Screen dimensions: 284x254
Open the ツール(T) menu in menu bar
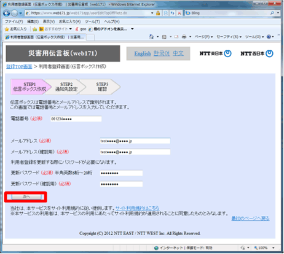92,21
